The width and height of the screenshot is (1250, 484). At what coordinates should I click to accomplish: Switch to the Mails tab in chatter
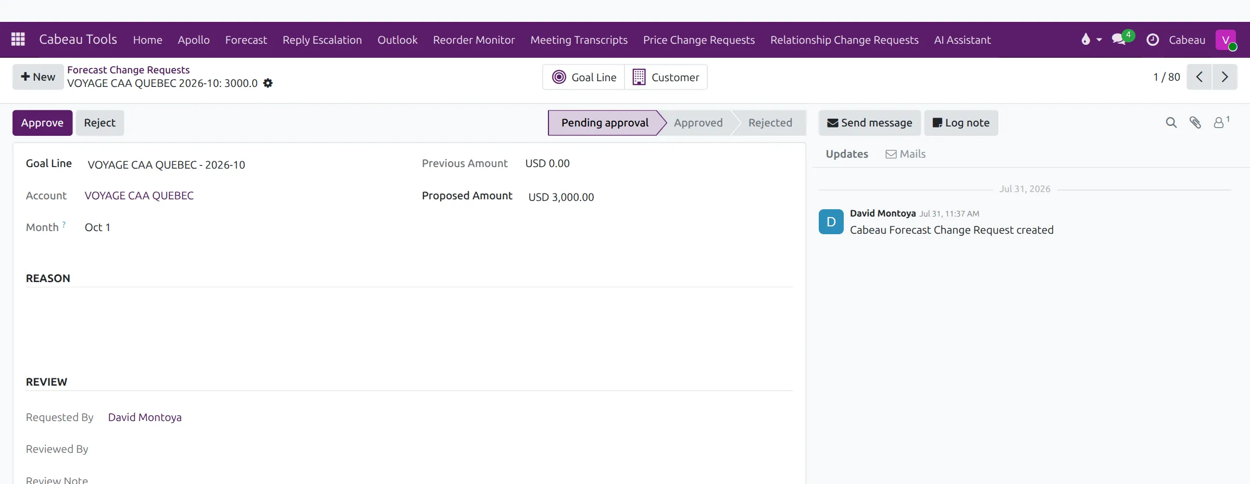pos(906,154)
